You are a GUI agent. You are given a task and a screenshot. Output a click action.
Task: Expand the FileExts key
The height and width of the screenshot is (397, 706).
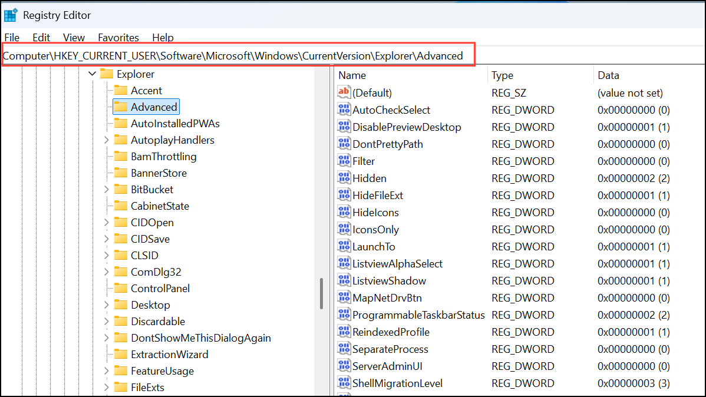(x=107, y=387)
